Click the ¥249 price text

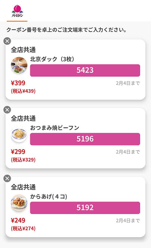[18, 220]
